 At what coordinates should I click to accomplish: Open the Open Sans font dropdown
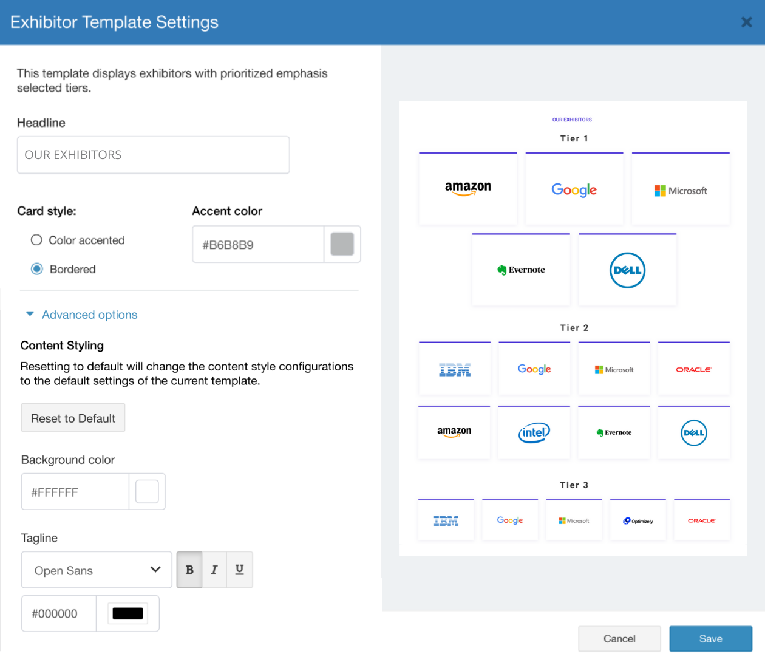tap(97, 570)
